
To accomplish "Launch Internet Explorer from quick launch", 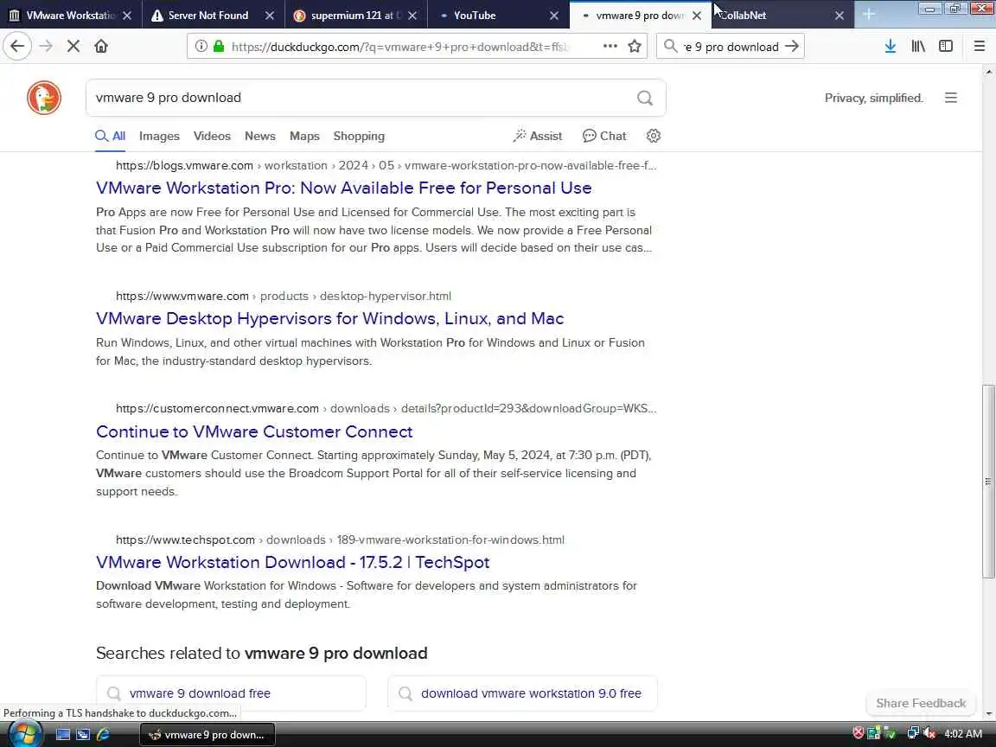I will [x=103, y=734].
